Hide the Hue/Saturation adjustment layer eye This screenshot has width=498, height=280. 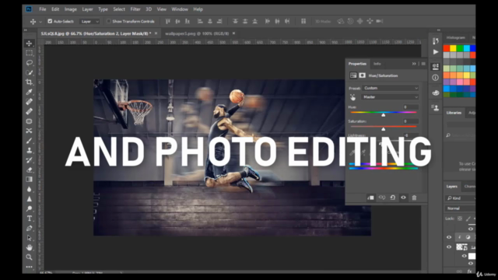coord(449,237)
